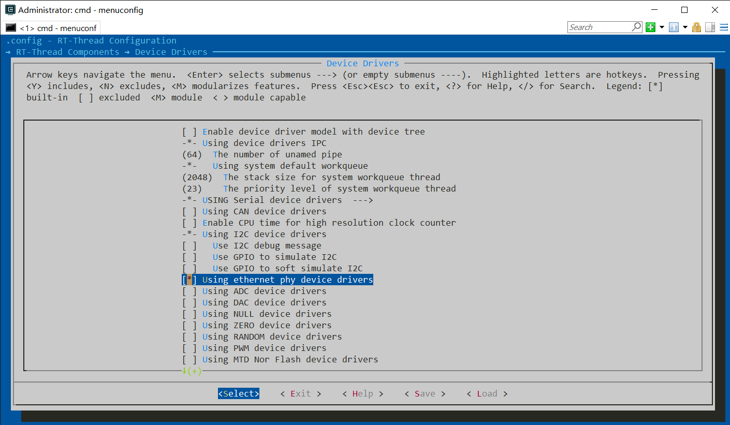Click the ConEmu icon in title bar

point(9,10)
